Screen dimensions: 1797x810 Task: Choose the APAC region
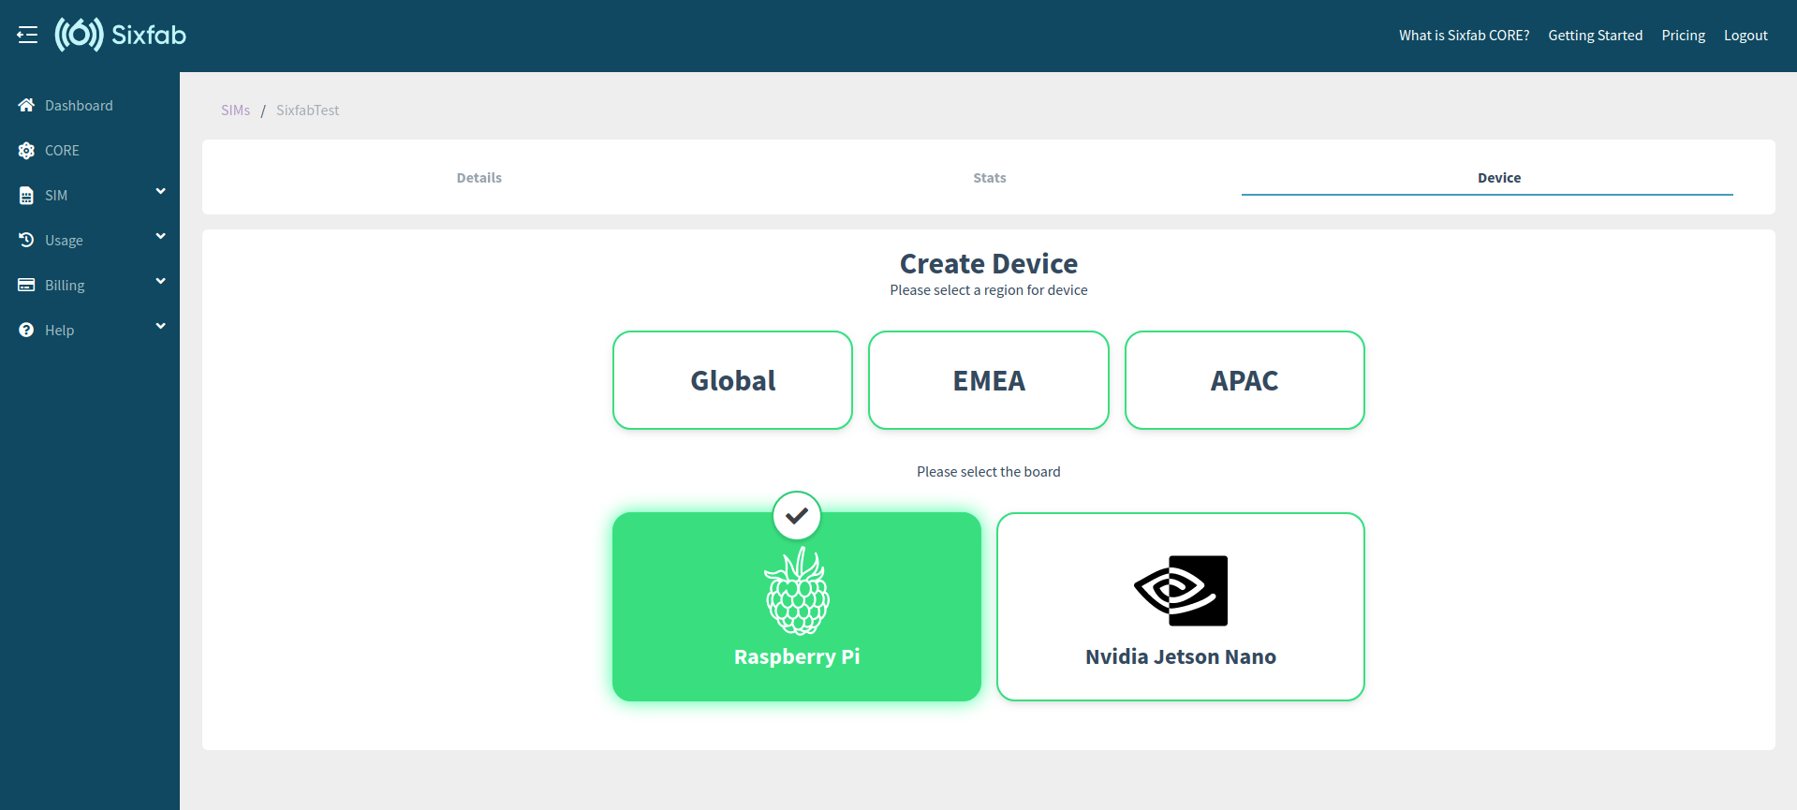tap(1245, 380)
